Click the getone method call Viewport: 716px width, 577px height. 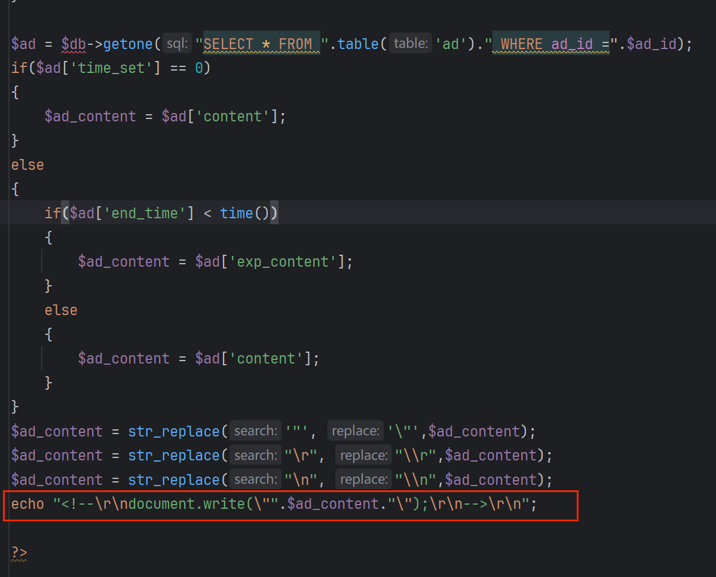(x=128, y=44)
